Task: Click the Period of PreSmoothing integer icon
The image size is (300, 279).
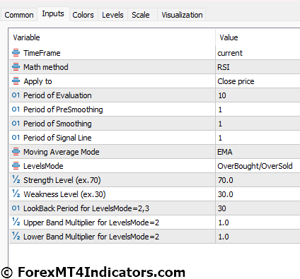Action: (x=16, y=109)
